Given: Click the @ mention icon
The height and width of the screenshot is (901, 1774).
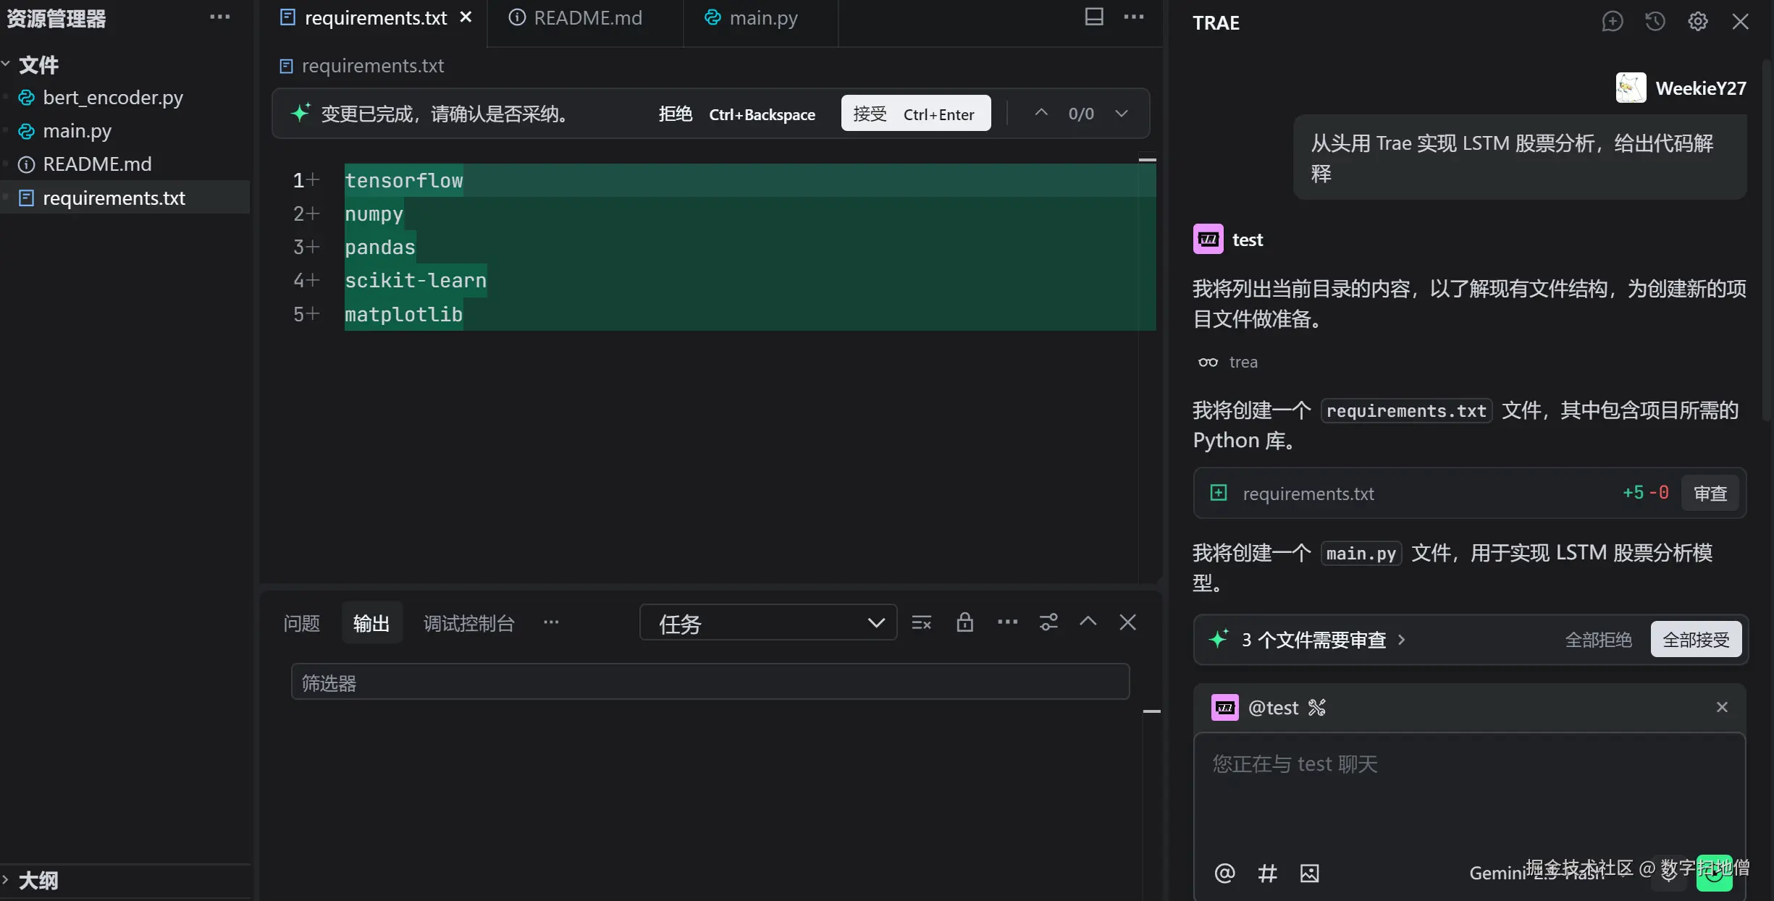Looking at the screenshot, I should coord(1224,873).
